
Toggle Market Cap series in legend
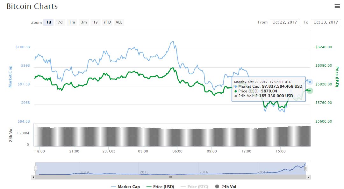pos(125,186)
